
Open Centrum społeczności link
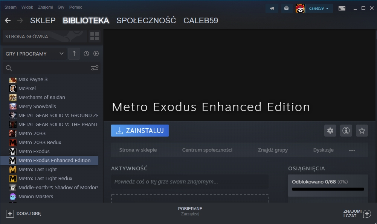pos(207,150)
